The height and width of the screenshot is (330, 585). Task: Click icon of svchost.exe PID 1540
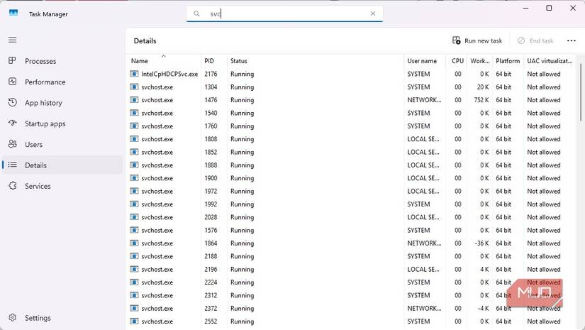click(x=134, y=113)
